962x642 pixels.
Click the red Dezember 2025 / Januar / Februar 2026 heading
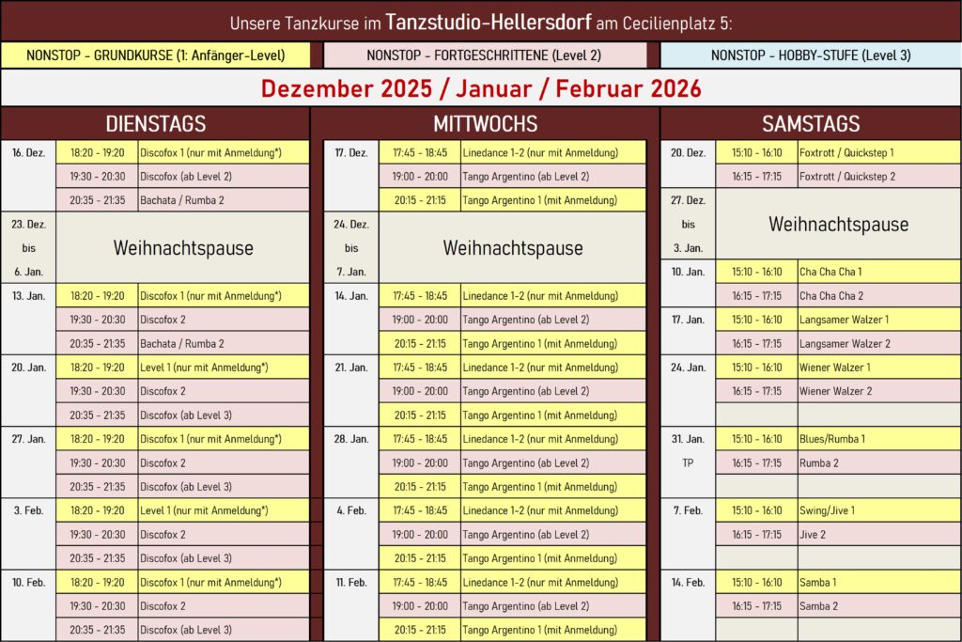coord(481,88)
